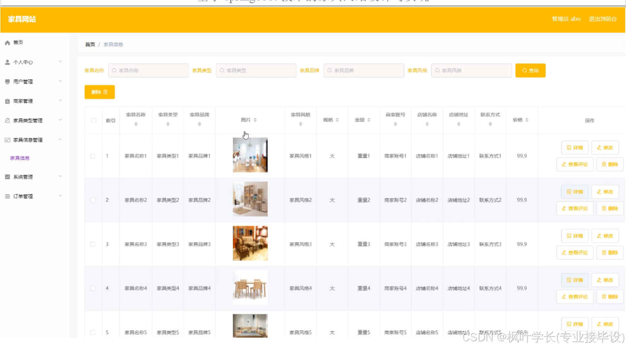Image resolution: width=626 pixels, height=348 pixels.
Task: Sort by 商家账号 column arrows
Action: pos(395,124)
